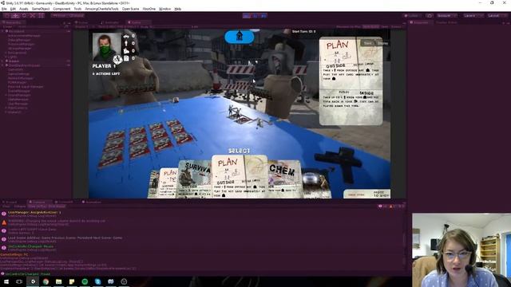Open Chrome from the taskbar
Image resolution: width=511 pixels, height=287 pixels.
coord(46,281)
